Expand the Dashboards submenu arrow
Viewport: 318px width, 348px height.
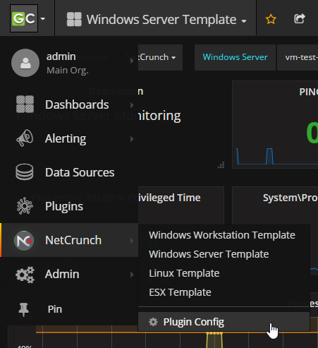tap(132, 105)
